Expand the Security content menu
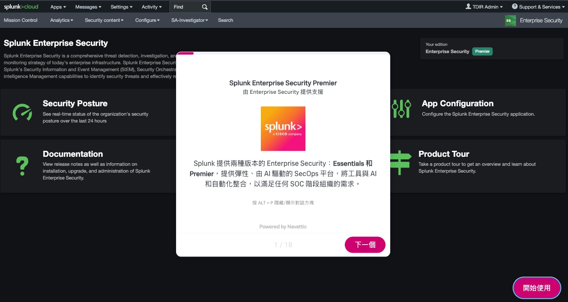 pos(104,20)
